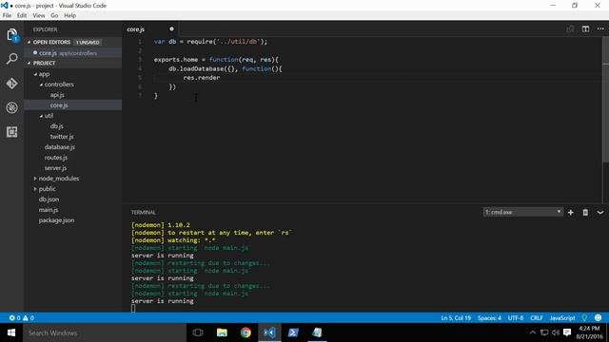Select core.js under Open Editors

[73, 53]
